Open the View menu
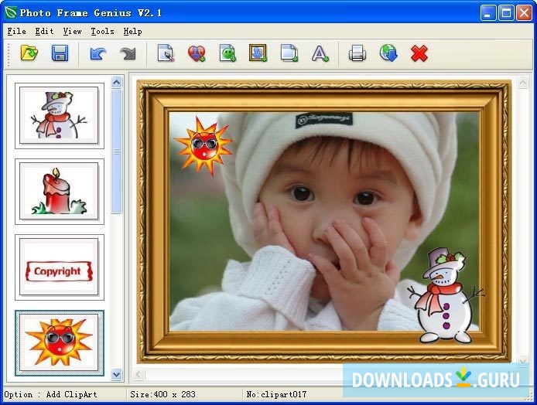Viewport: 537px width, 405px height. 72,32
